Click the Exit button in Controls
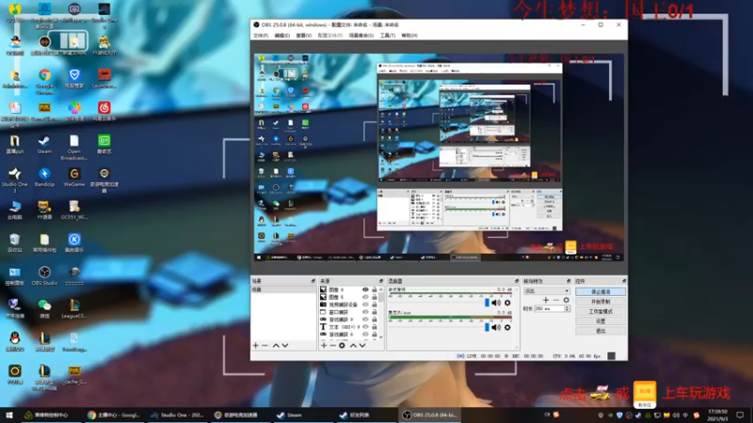This screenshot has width=753, height=423. [601, 331]
